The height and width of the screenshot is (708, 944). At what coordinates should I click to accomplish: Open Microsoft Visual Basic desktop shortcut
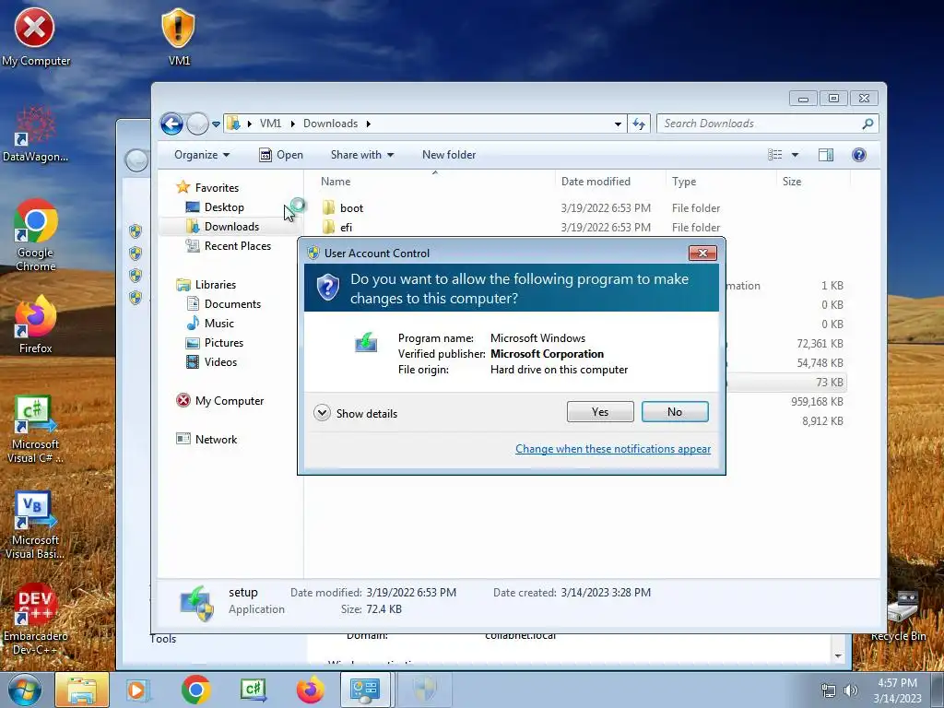coord(35,525)
